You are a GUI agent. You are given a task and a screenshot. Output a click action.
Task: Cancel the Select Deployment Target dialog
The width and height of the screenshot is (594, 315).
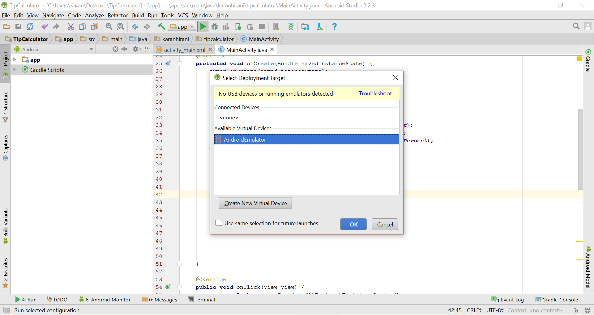tap(385, 224)
